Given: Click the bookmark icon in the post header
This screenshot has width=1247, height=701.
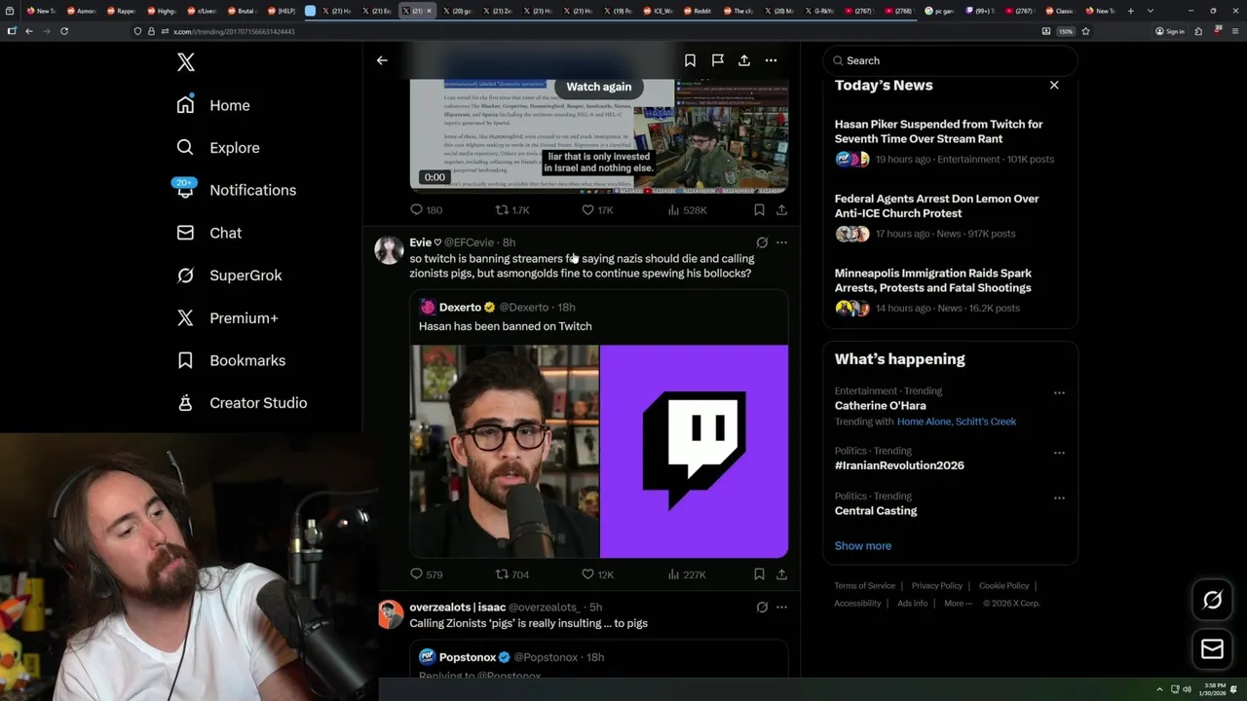Looking at the screenshot, I should coord(690,60).
